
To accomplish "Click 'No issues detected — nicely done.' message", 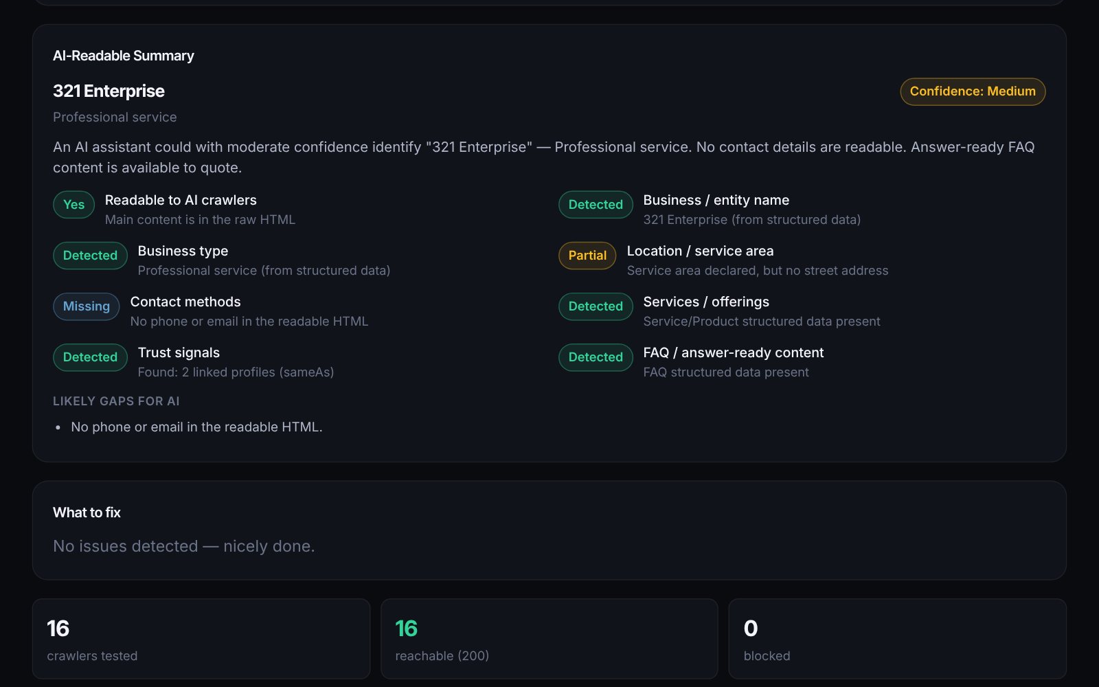I will (183, 546).
